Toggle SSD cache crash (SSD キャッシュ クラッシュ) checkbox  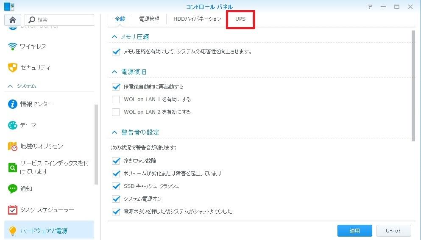[x=116, y=186]
